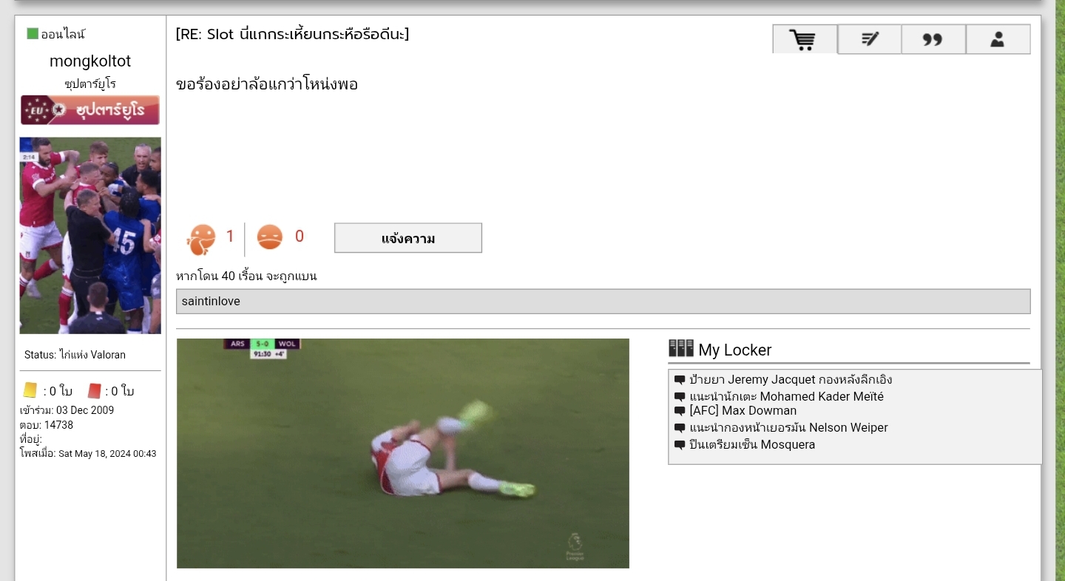Open the user profile icon
The image size is (1065, 581).
click(x=997, y=39)
